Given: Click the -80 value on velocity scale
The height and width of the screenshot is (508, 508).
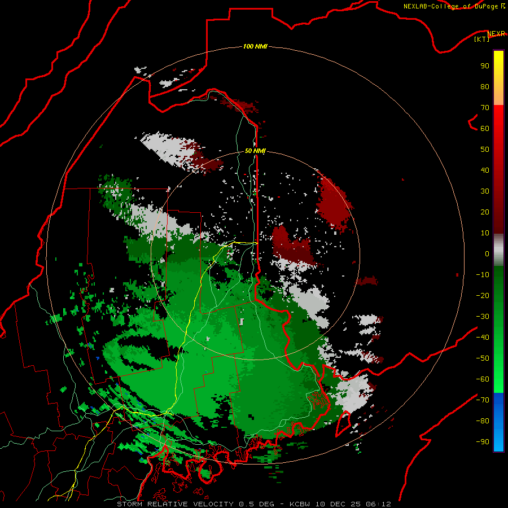Looking at the screenshot, I should tap(483, 421).
